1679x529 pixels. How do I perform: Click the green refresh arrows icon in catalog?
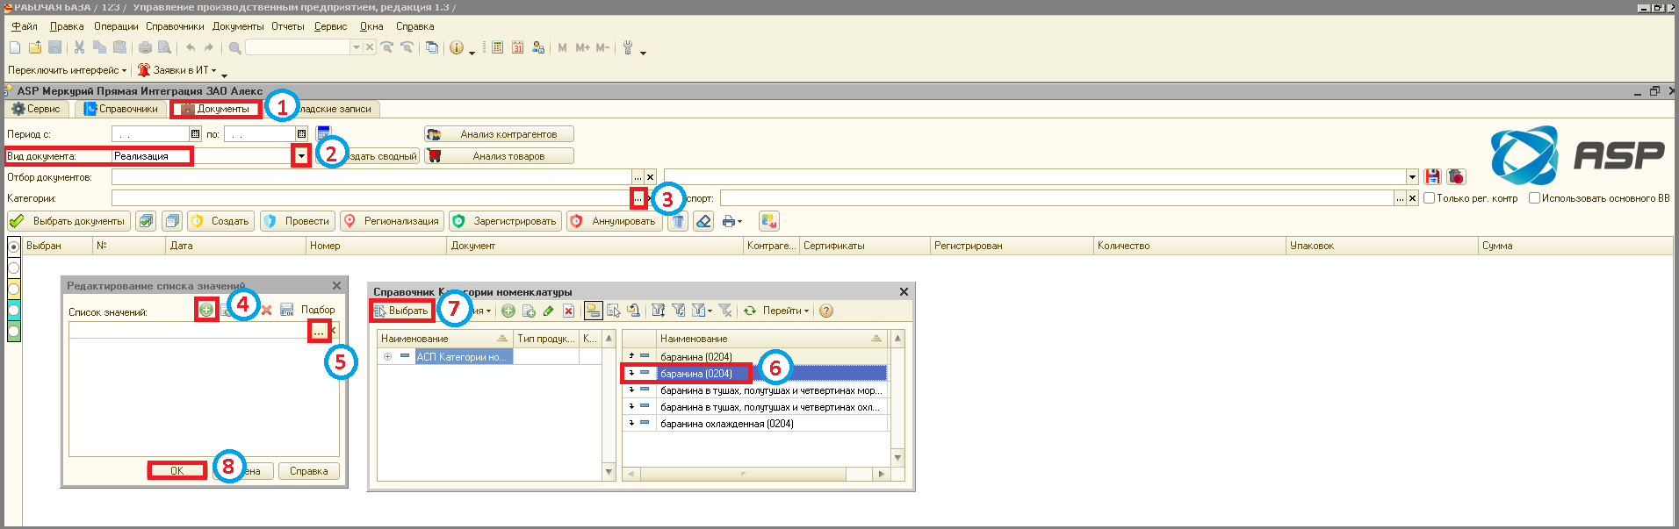tap(750, 311)
